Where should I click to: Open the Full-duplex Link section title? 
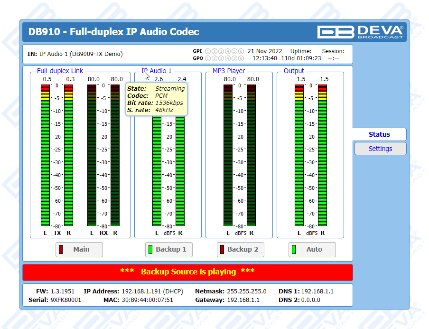tap(60, 71)
